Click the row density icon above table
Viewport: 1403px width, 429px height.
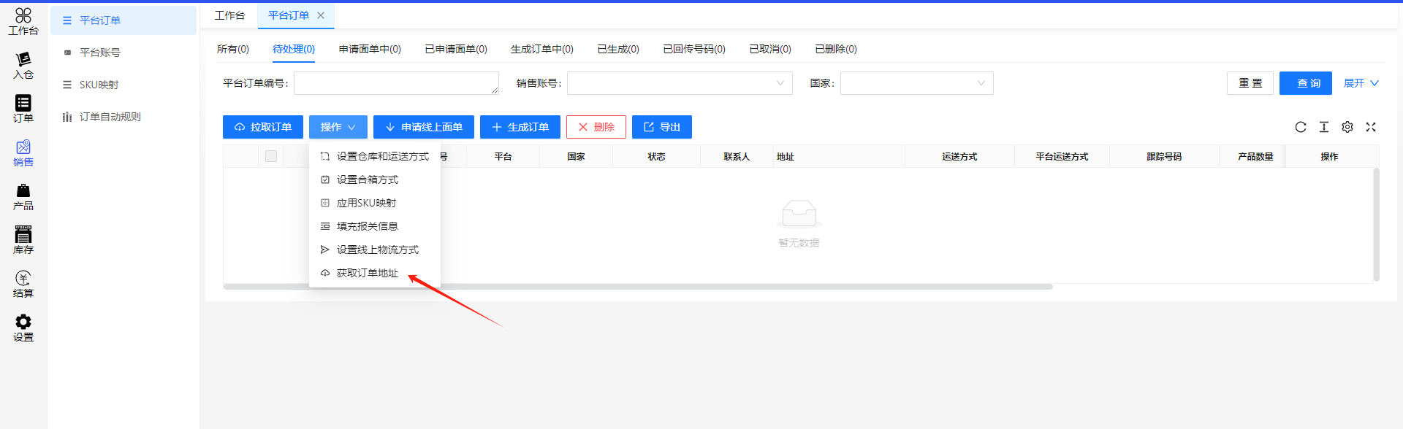1324,127
